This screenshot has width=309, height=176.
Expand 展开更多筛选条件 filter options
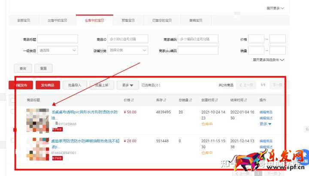coord(268,60)
